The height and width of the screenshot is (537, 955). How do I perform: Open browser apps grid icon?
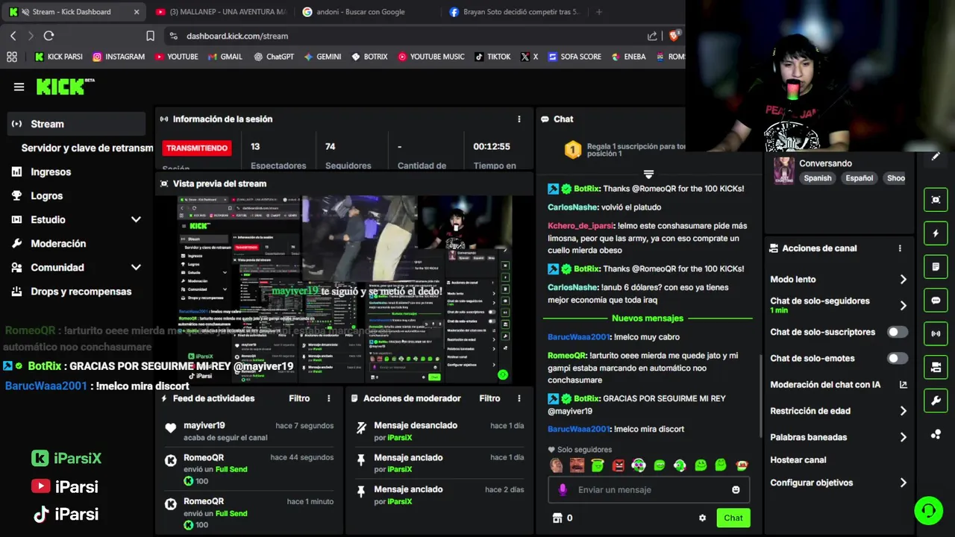(11, 57)
